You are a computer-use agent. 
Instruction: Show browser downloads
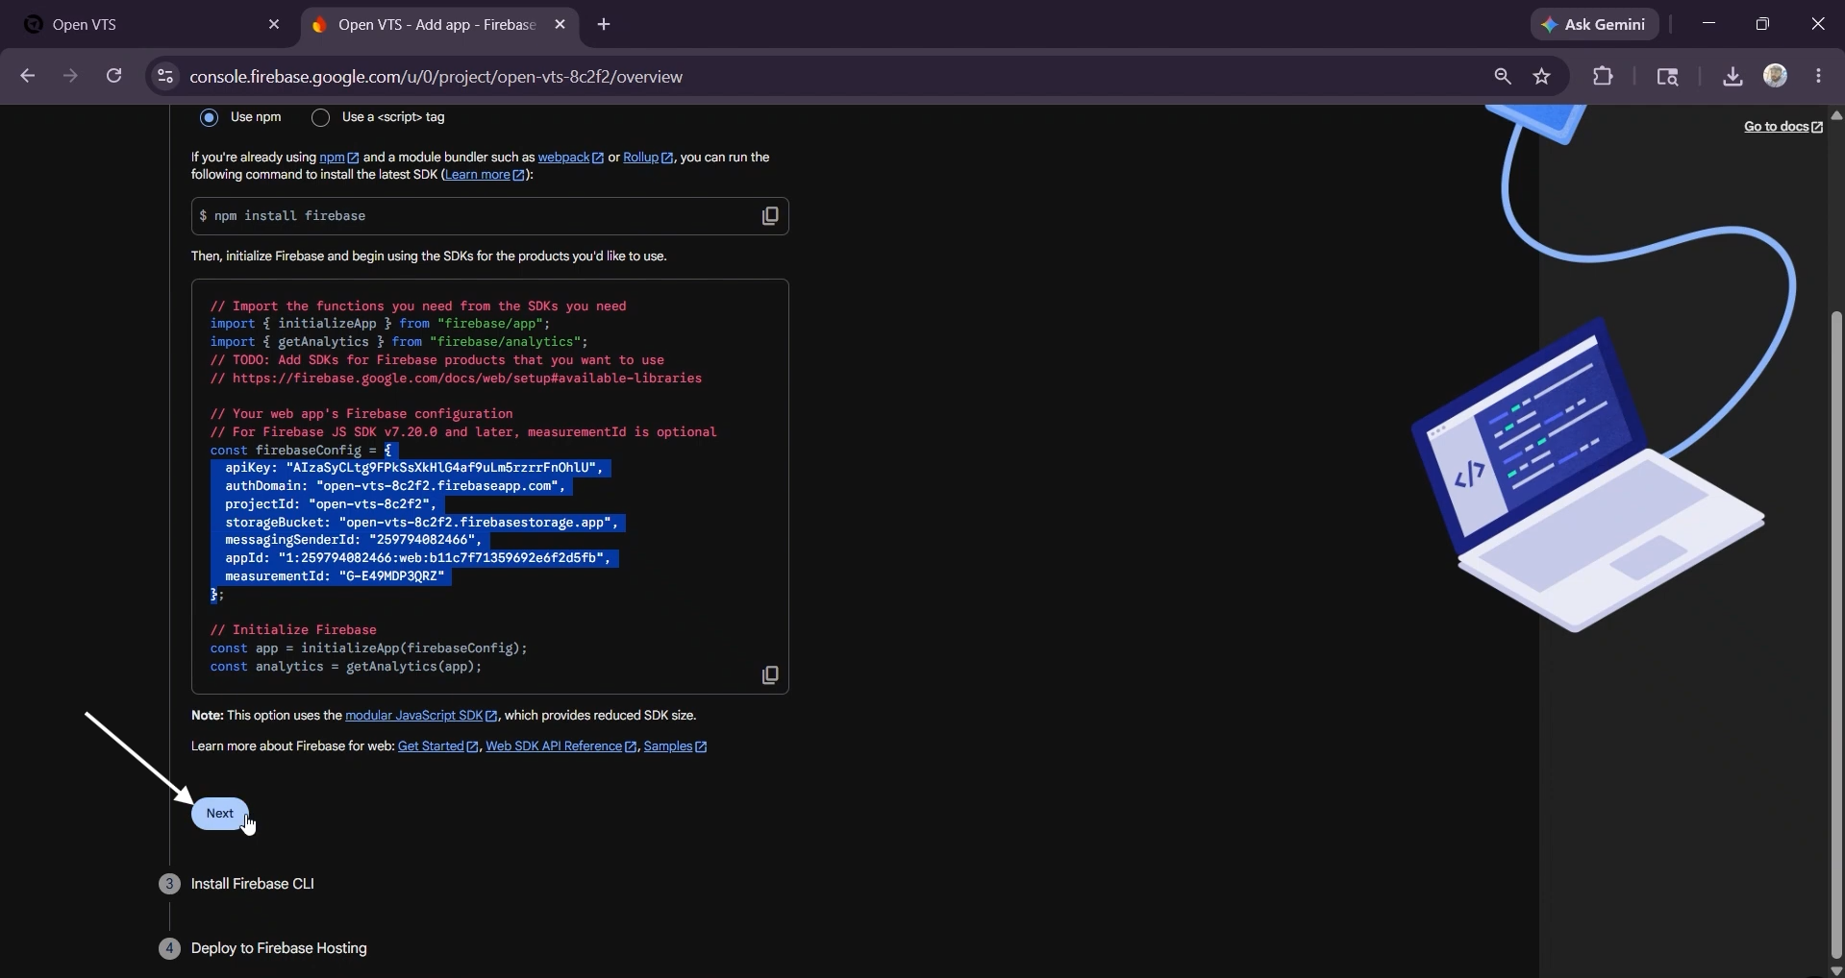coord(1733,76)
